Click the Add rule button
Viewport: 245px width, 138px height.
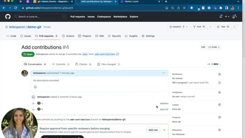153,130
